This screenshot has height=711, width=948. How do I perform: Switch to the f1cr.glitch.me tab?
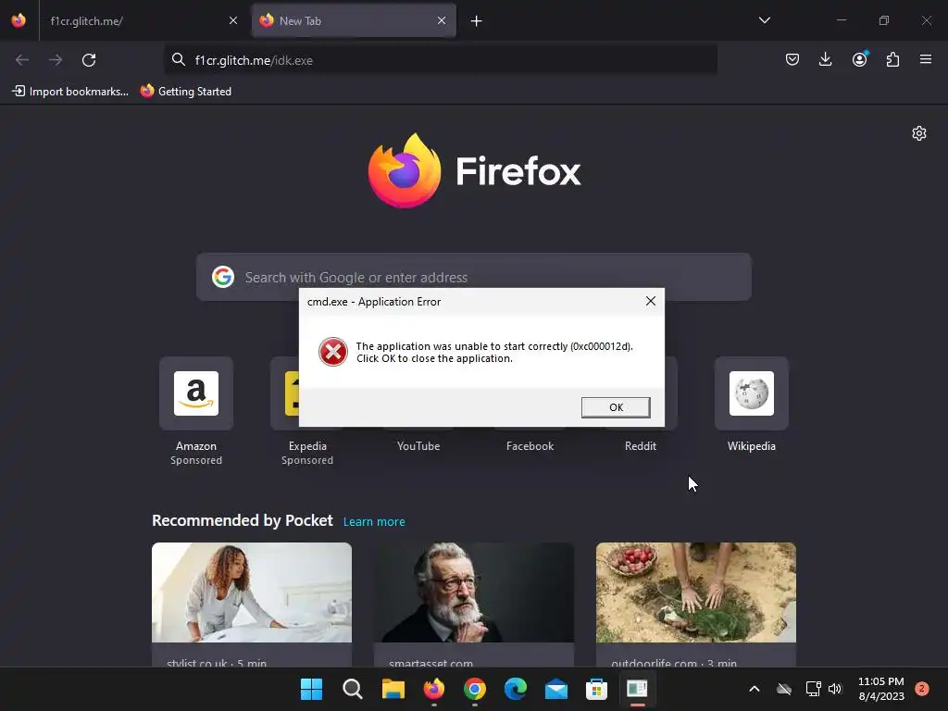click(133, 21)
